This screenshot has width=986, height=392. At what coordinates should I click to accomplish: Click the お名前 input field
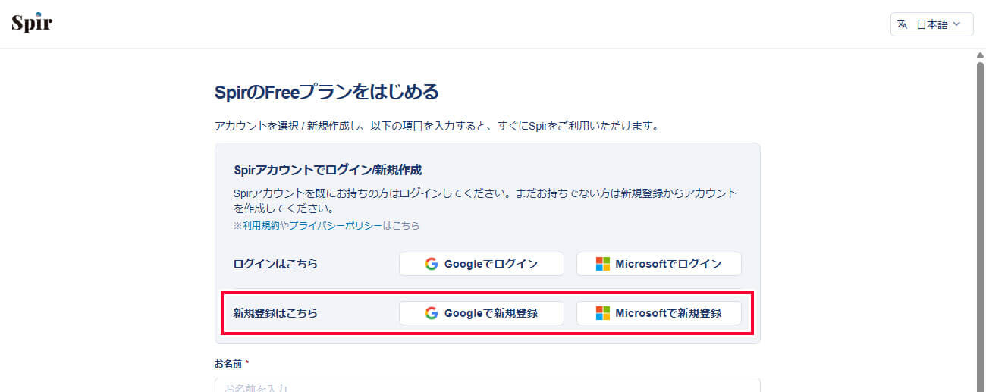pos(487,385)
